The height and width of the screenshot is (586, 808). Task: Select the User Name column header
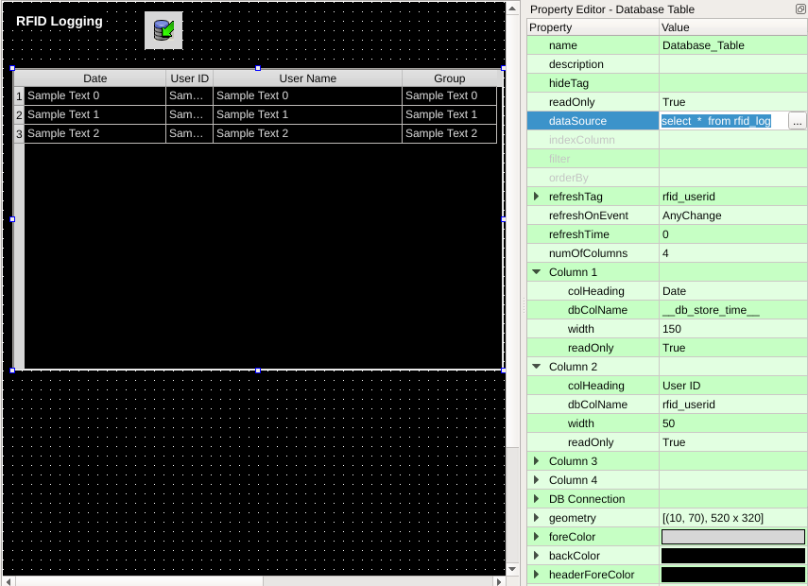[307, 78]
